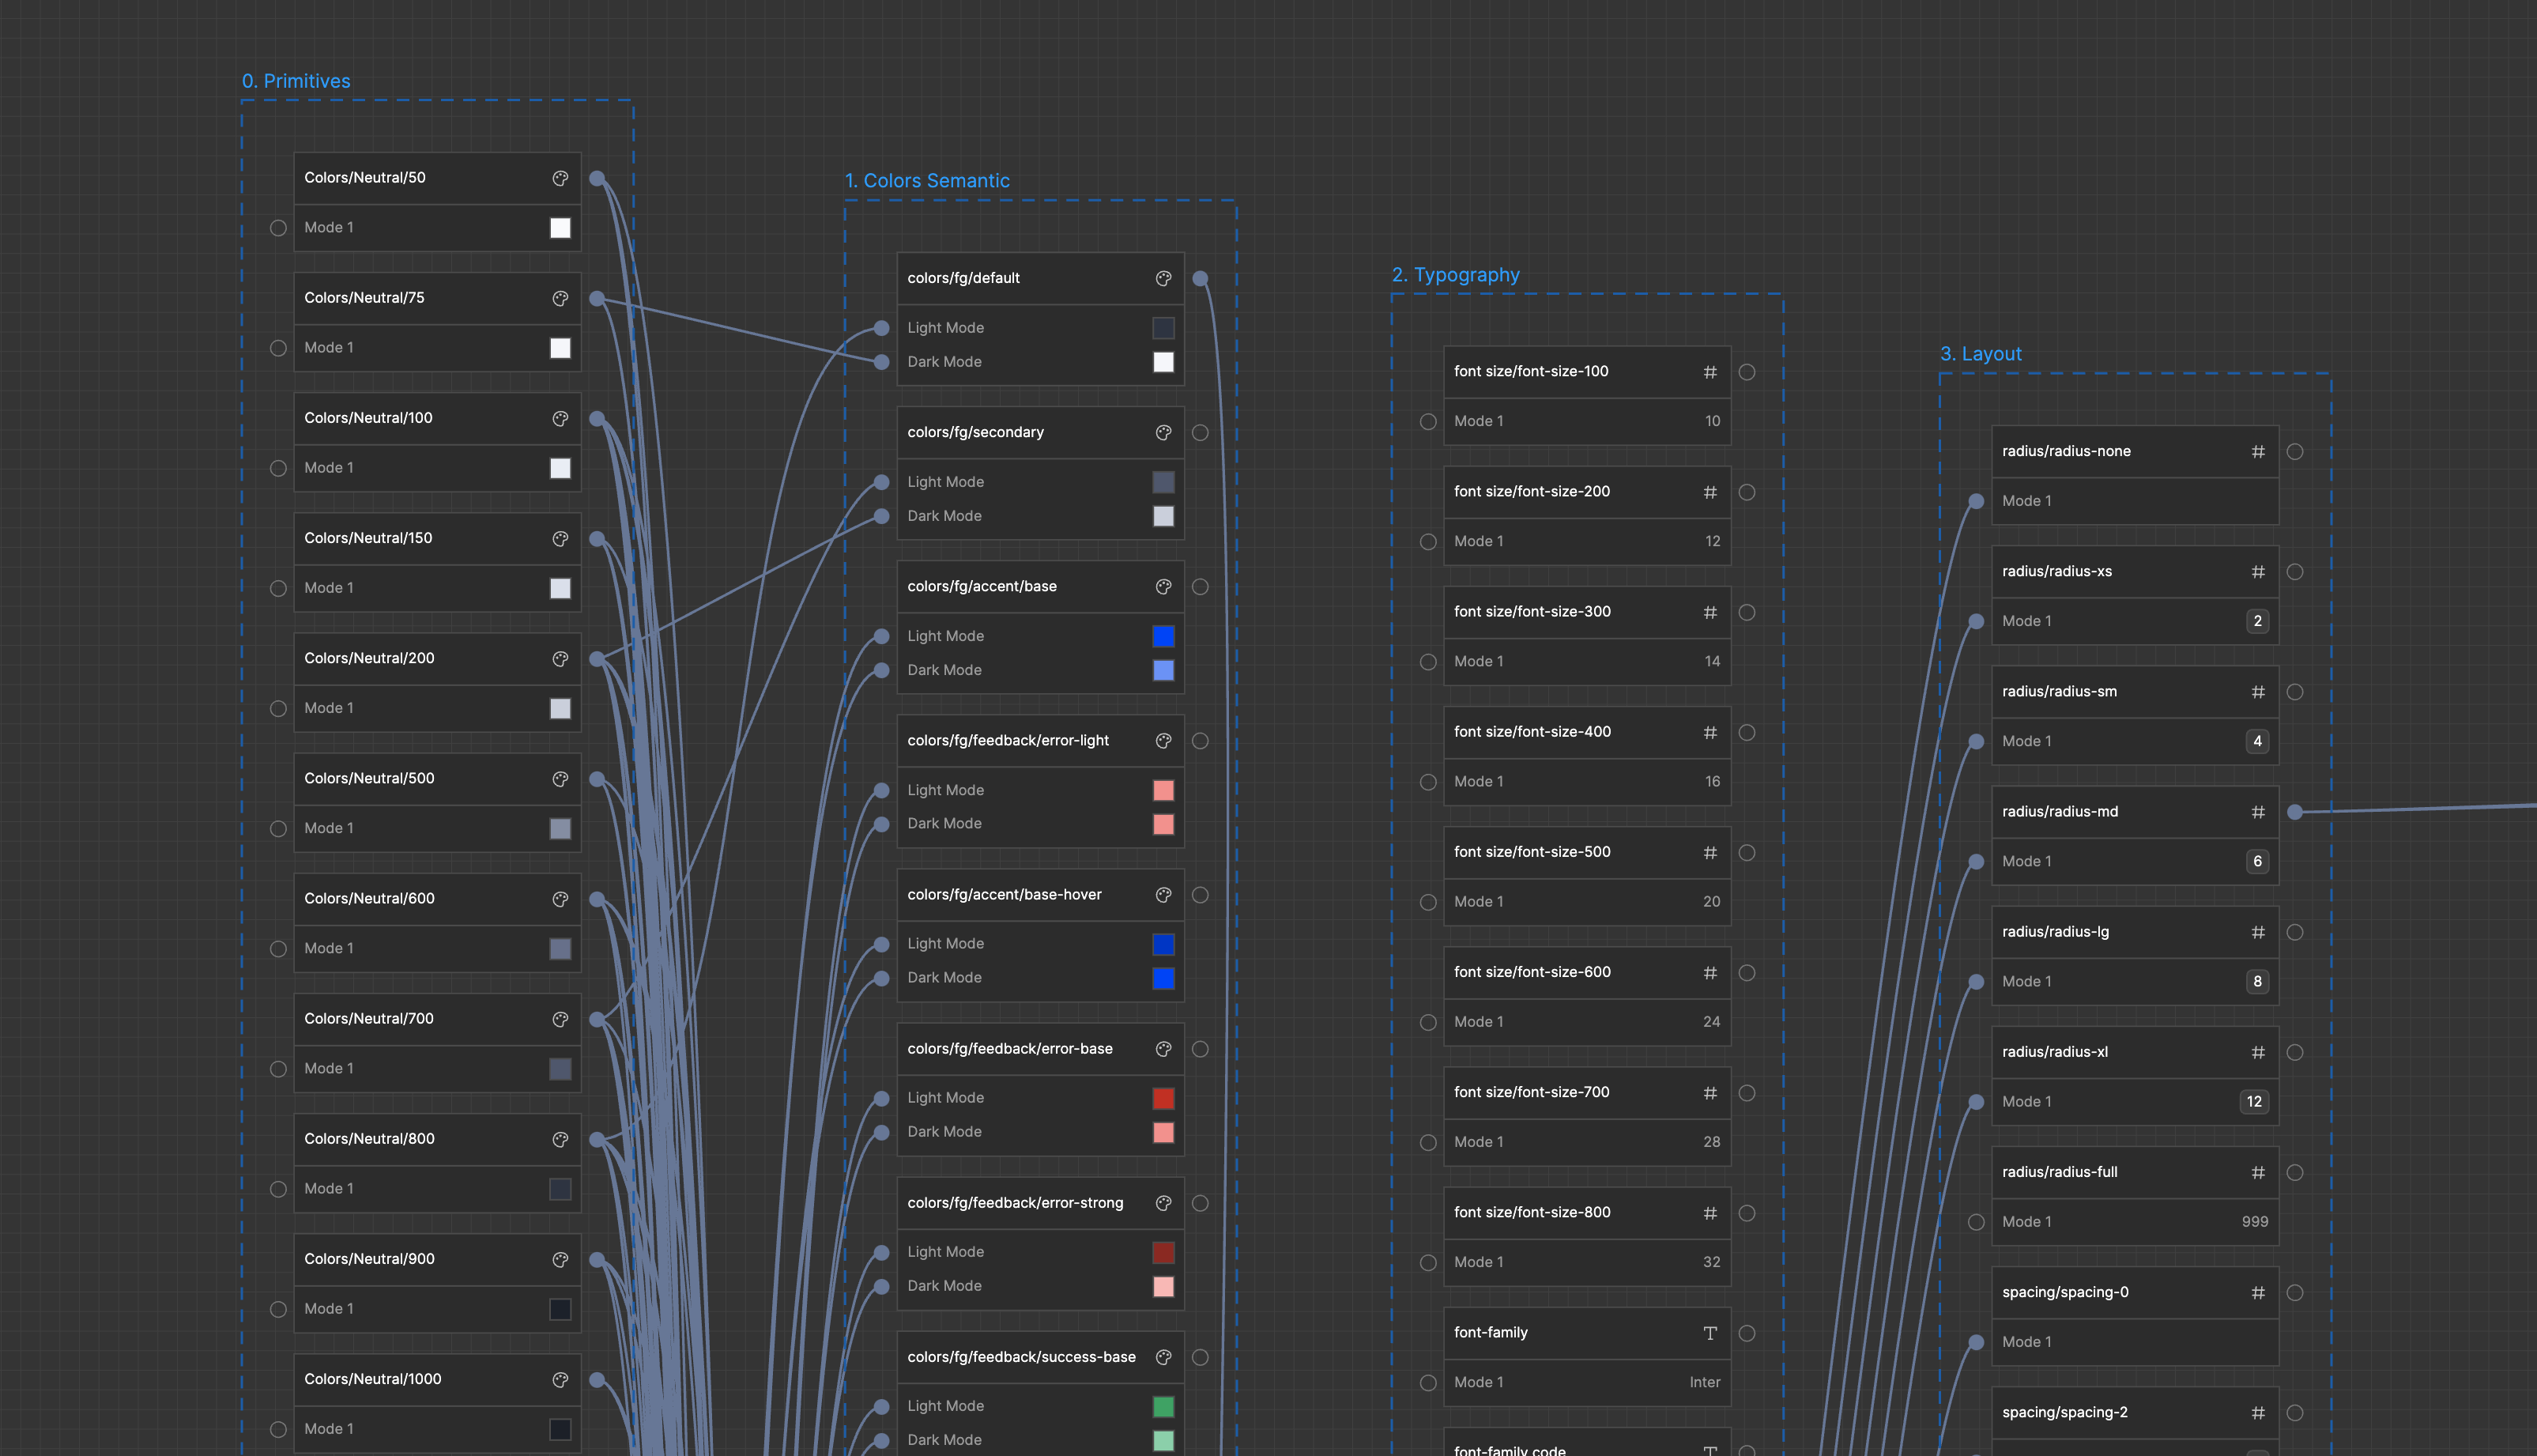Image resolution: width=2537 pixels, height=1456 pixels.
Task: Click the Dark Mode swatch of colors/fg/default
Action: 1163,362
